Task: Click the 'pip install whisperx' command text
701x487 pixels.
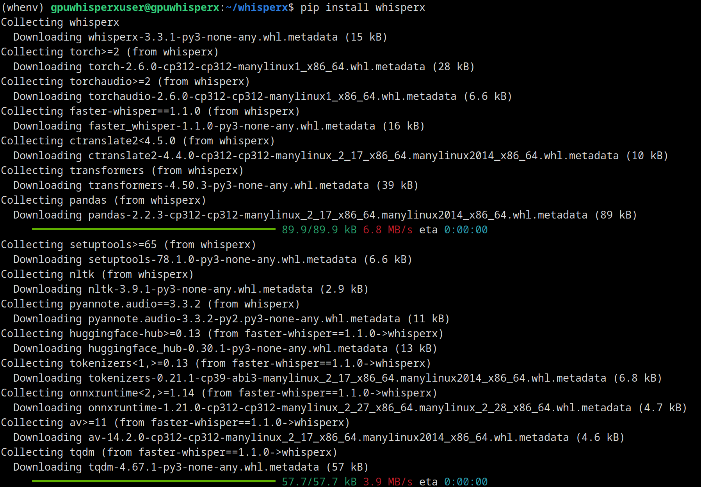Action: (x=363, y=7)
